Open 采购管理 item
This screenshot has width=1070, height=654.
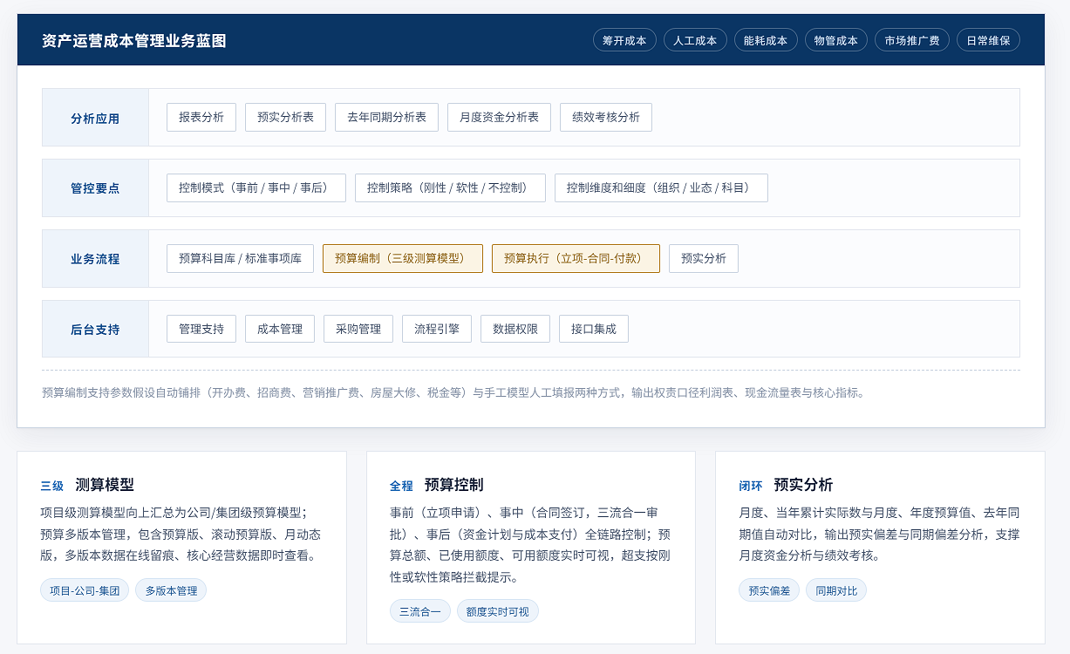(358, 329)
